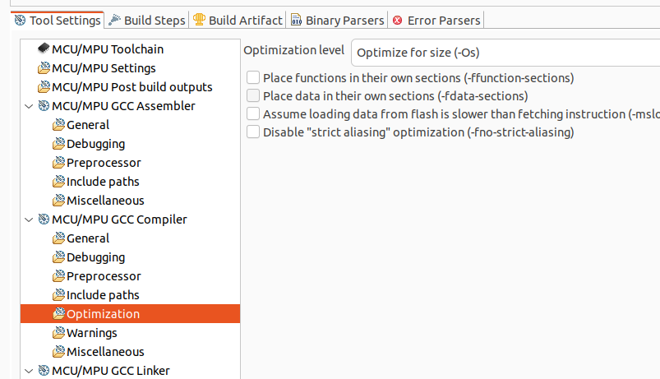Collapse the MCU/MPU GCC Assembler node

(30, 106)
